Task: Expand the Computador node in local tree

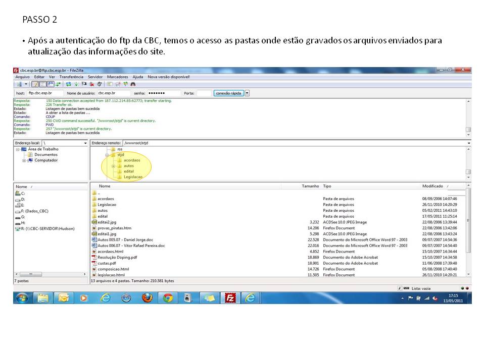Action: click(x=24, y=160)
